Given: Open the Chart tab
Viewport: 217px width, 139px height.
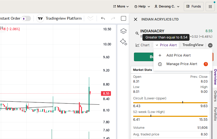Looking at the screenshot, I should (x=143, y=45).
